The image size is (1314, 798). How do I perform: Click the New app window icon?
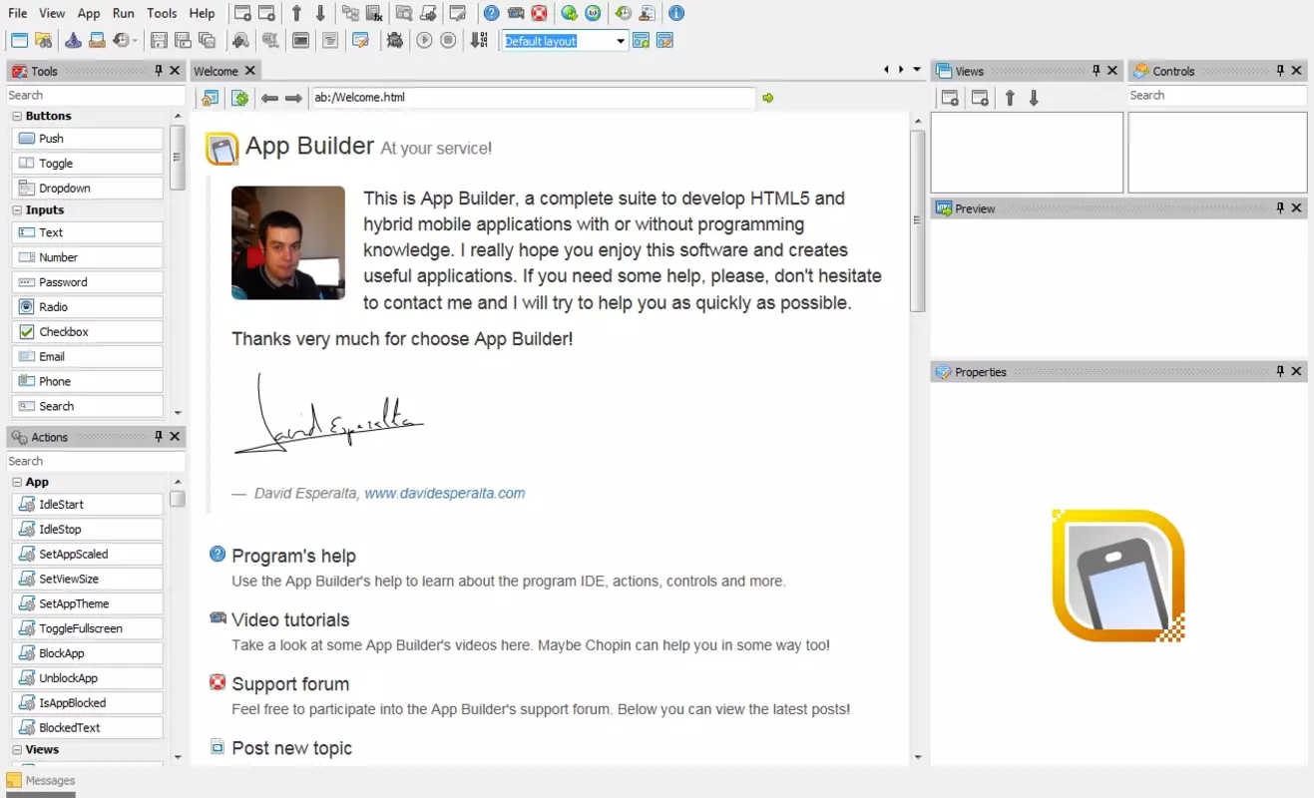tap(19, 41)
